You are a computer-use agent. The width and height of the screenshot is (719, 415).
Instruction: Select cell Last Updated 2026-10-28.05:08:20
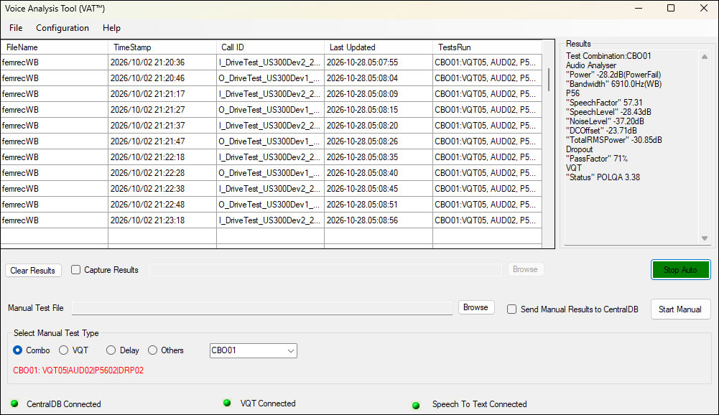click(x=379, y=126)
